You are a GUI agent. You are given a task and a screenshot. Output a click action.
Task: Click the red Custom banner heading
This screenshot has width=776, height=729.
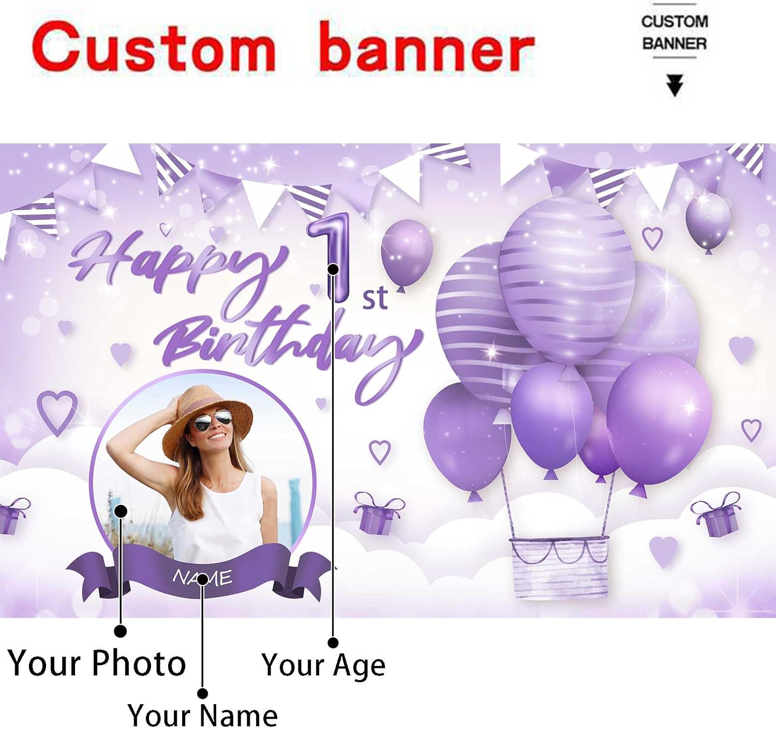click(283, 48)
